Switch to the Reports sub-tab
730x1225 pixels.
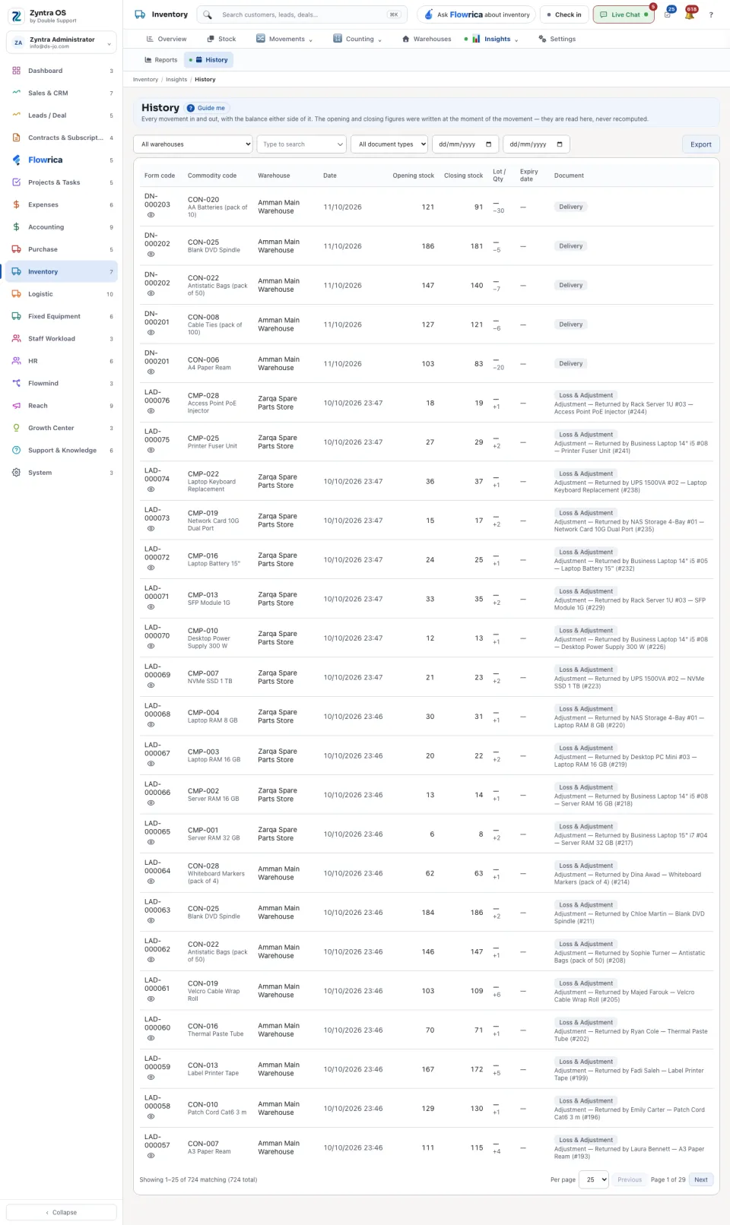click(160, 60)
